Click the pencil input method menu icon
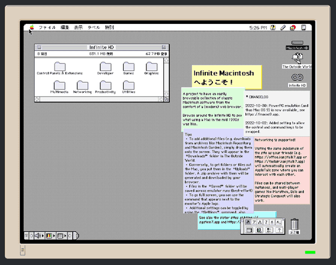The image size is (336, 265). (x=283, y=28)
